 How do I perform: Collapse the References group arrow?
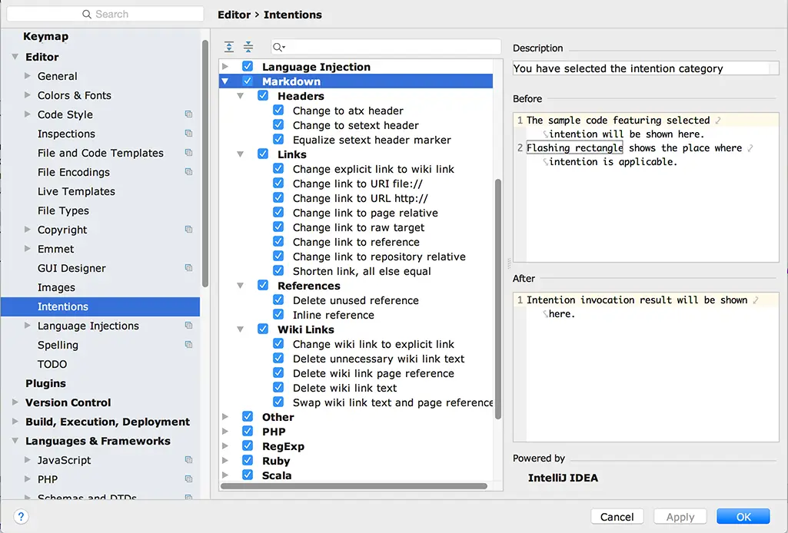[240, 286]
